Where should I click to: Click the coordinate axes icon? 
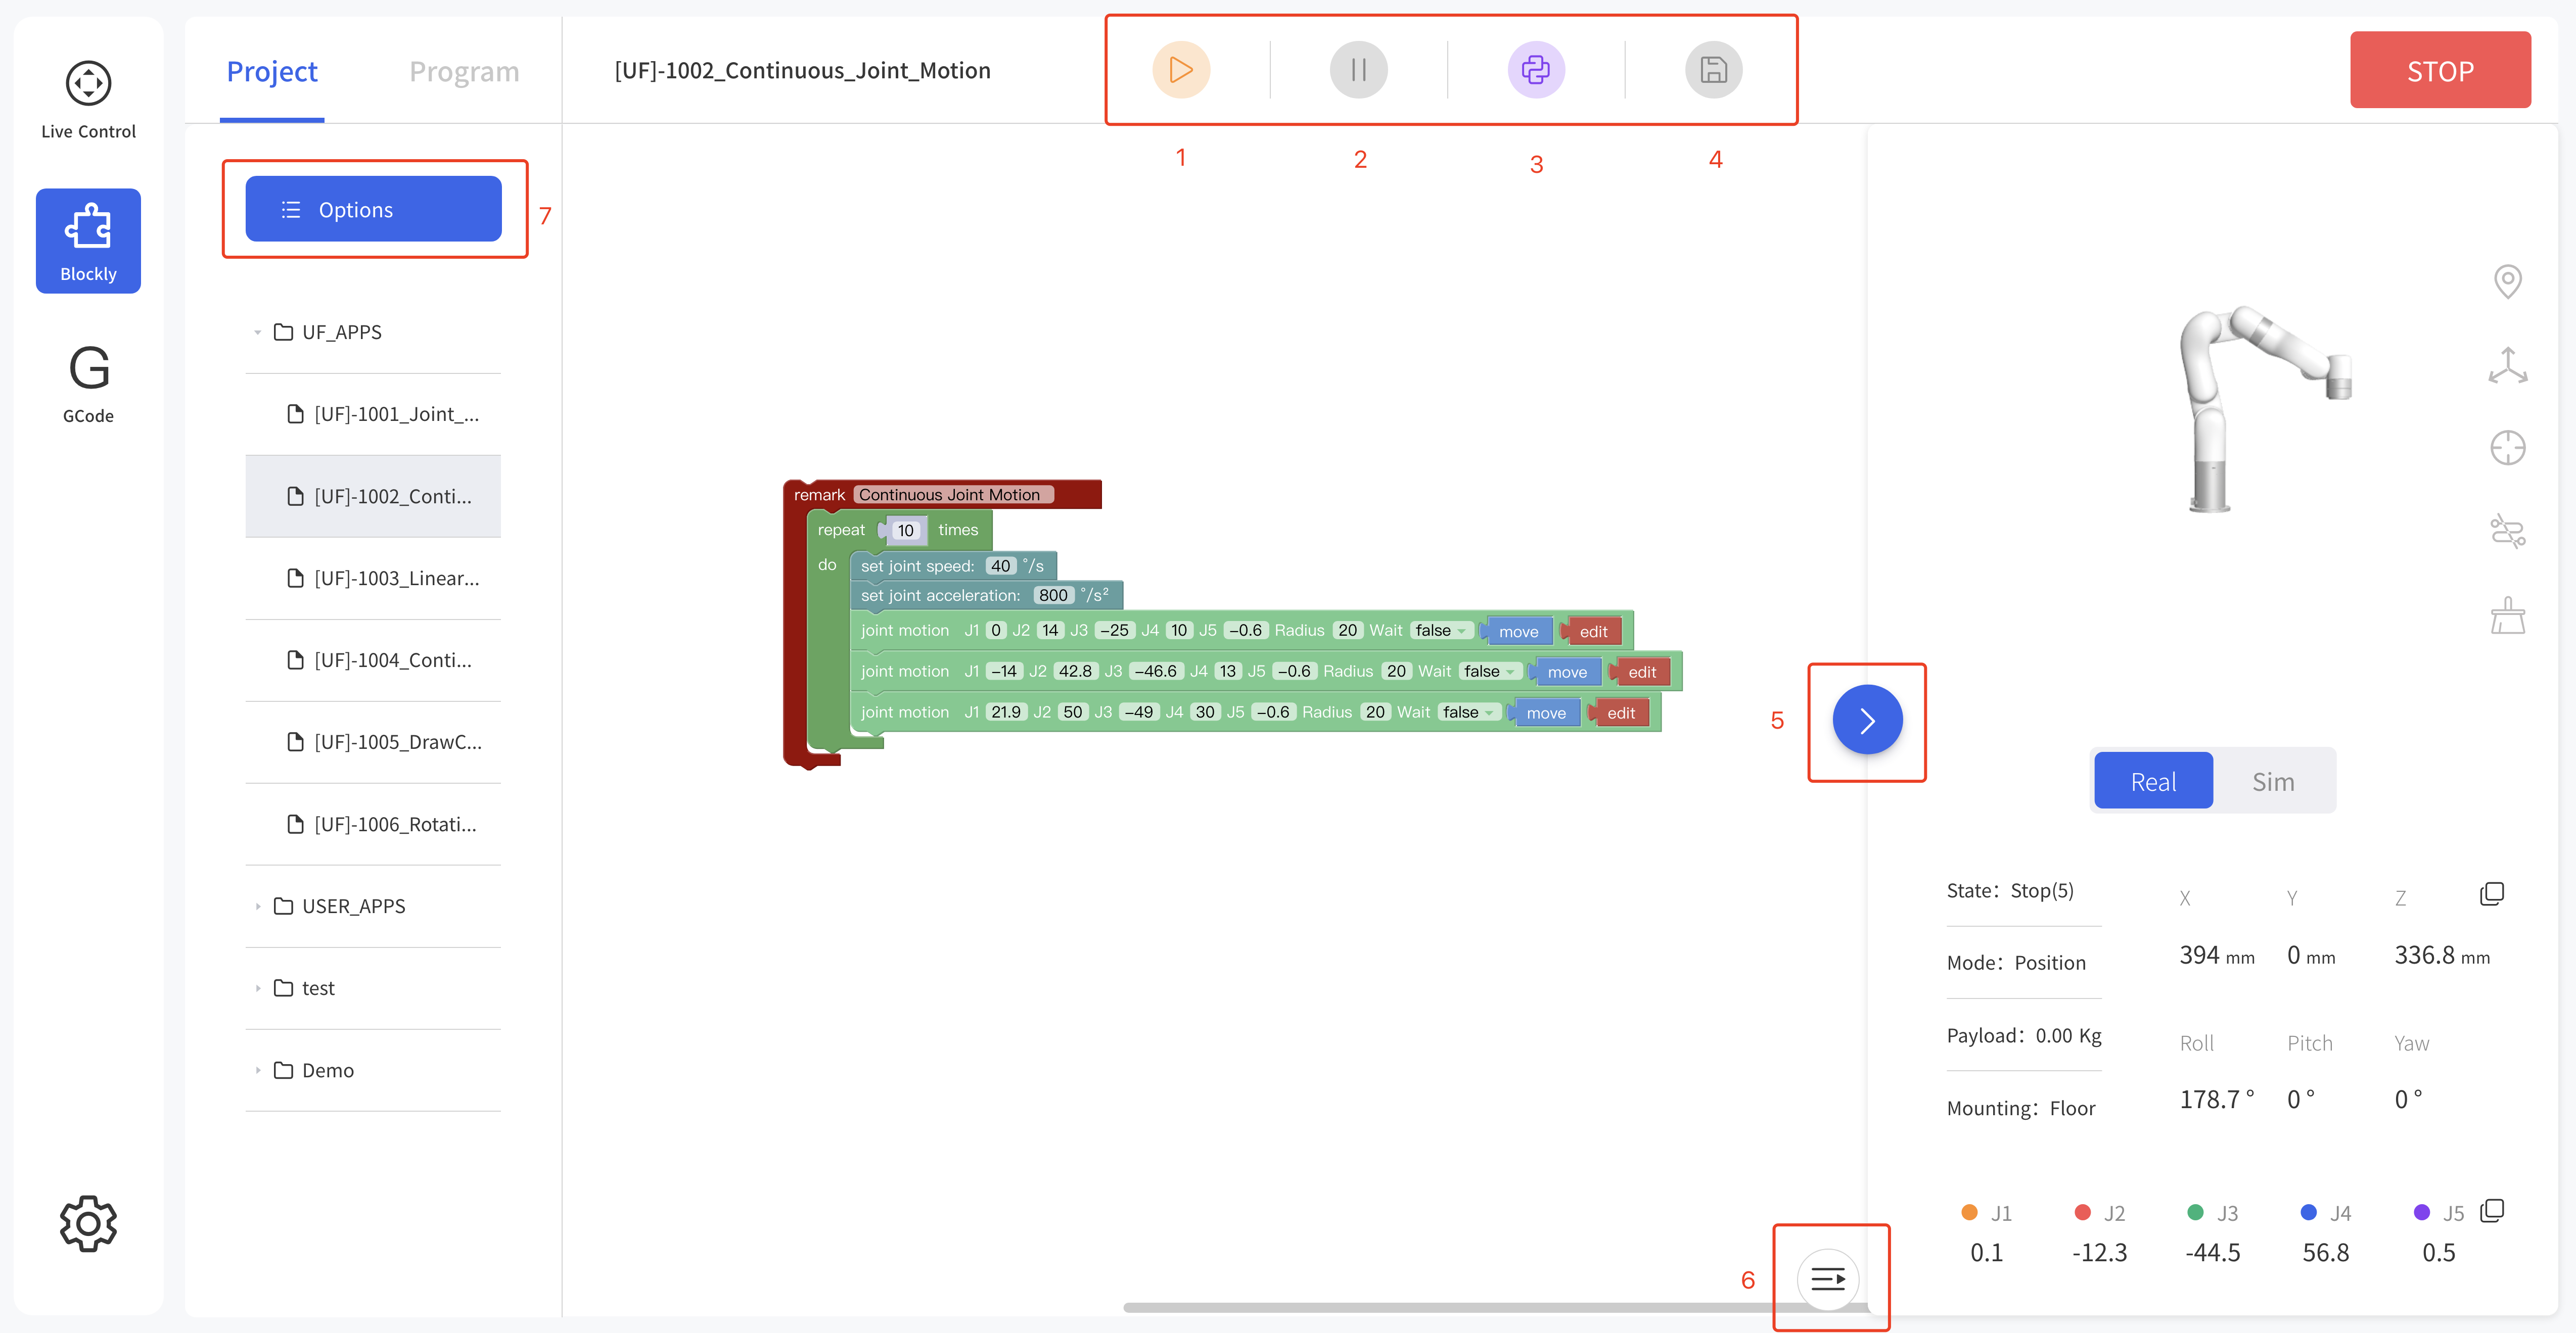pyautogui.click(x=2508, y=366)
